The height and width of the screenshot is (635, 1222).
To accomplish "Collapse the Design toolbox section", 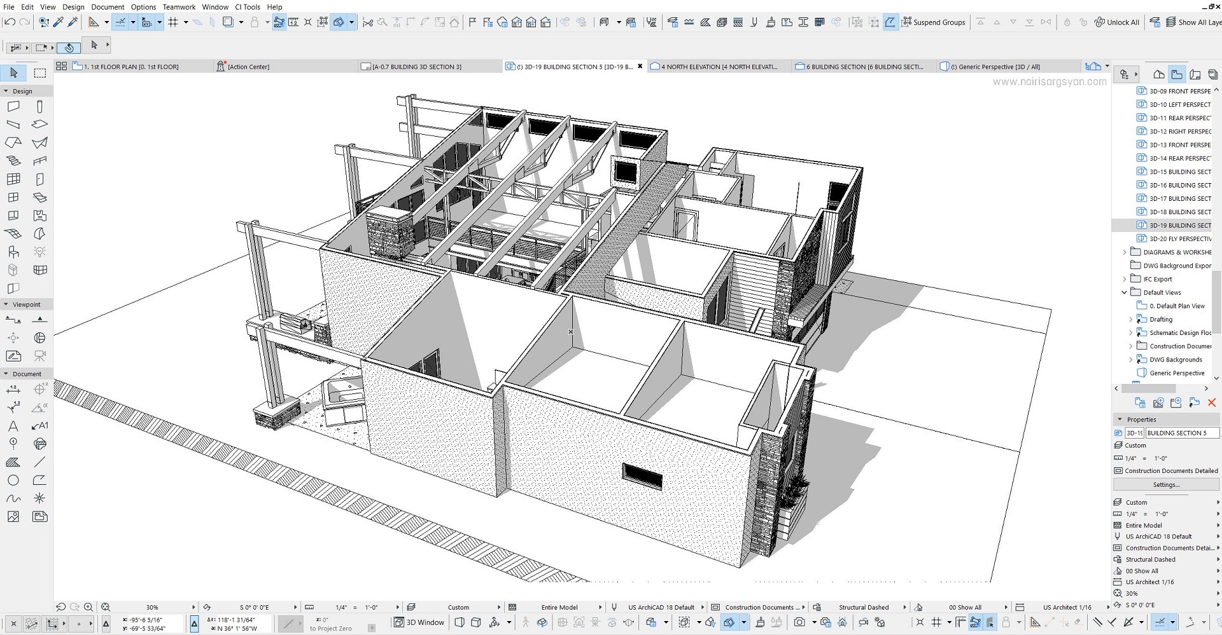I will tap(6, 91).
